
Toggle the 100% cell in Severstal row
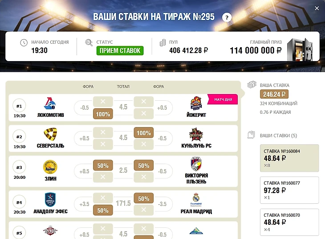click(144, 133)
